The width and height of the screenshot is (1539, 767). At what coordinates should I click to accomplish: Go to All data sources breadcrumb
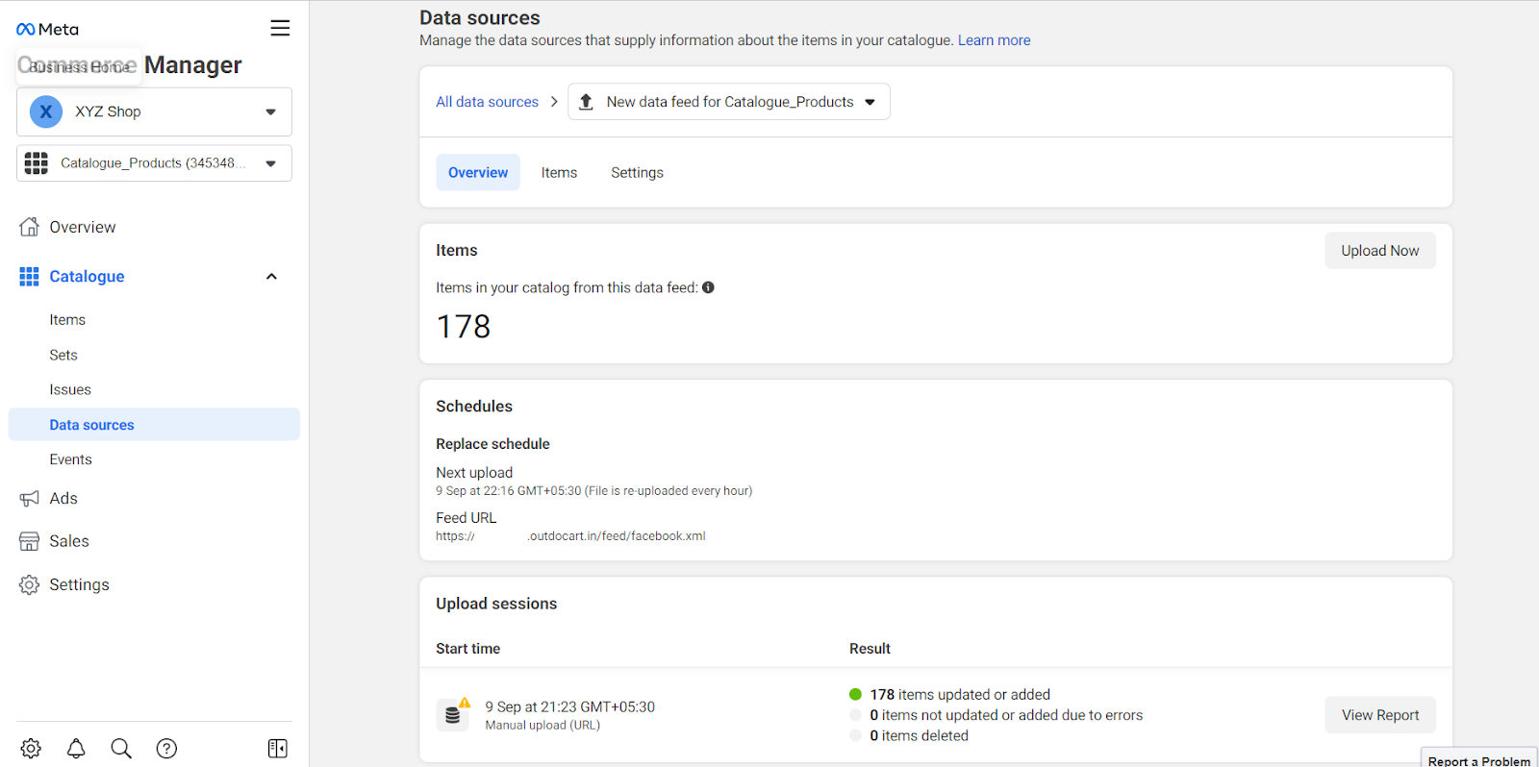487,102
